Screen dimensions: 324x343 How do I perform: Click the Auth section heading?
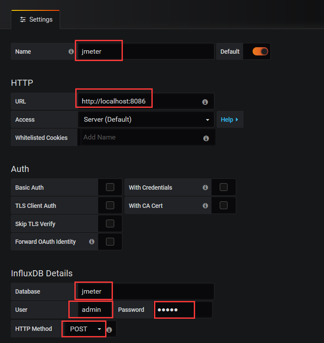click(x=20, y=169)
